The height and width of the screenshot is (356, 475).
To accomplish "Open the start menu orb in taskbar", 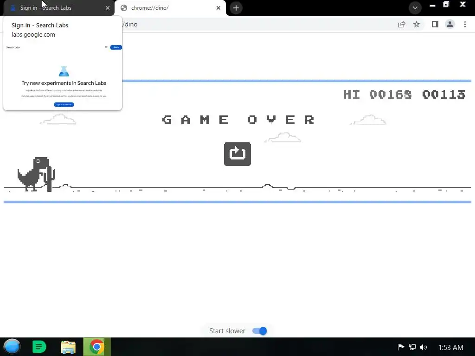I will (12, 347).
